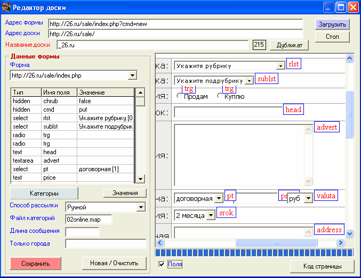Click the Адрес доски URL field
The image size is (361, 278).
pos(175,34)
